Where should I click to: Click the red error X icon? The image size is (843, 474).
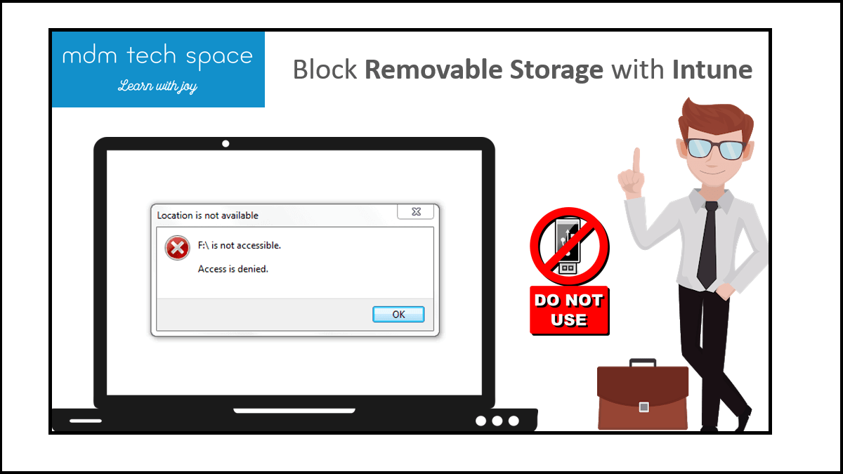pyautogui.click(x=177, y=248)
